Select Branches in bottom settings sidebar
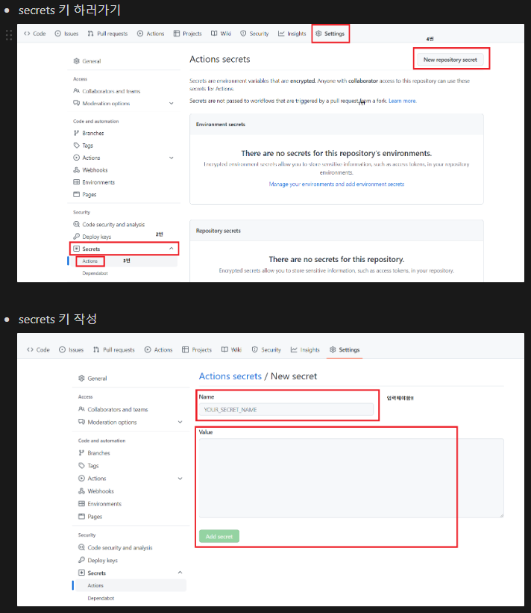The width and height of the screenshot is (531, 613). click(94, 452)
